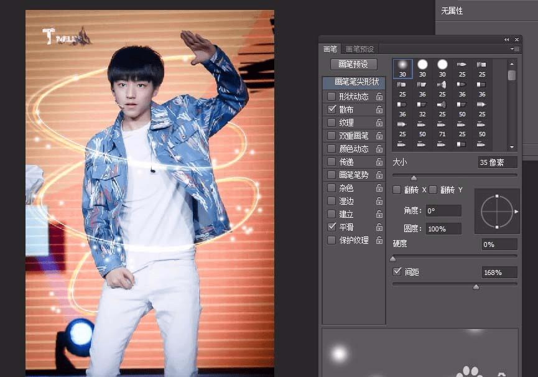Lock the 平滑 setting
The height and width of the screenshot is (377, 538).
[379, 227]
